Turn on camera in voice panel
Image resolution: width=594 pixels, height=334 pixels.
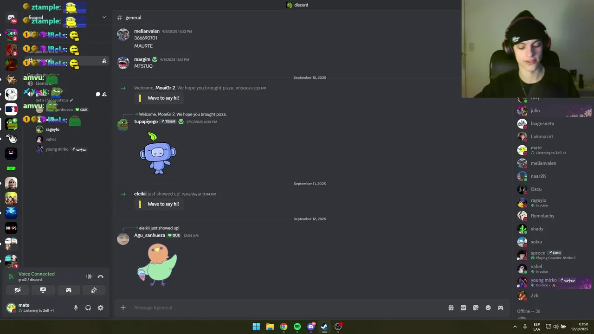(18, 290)
